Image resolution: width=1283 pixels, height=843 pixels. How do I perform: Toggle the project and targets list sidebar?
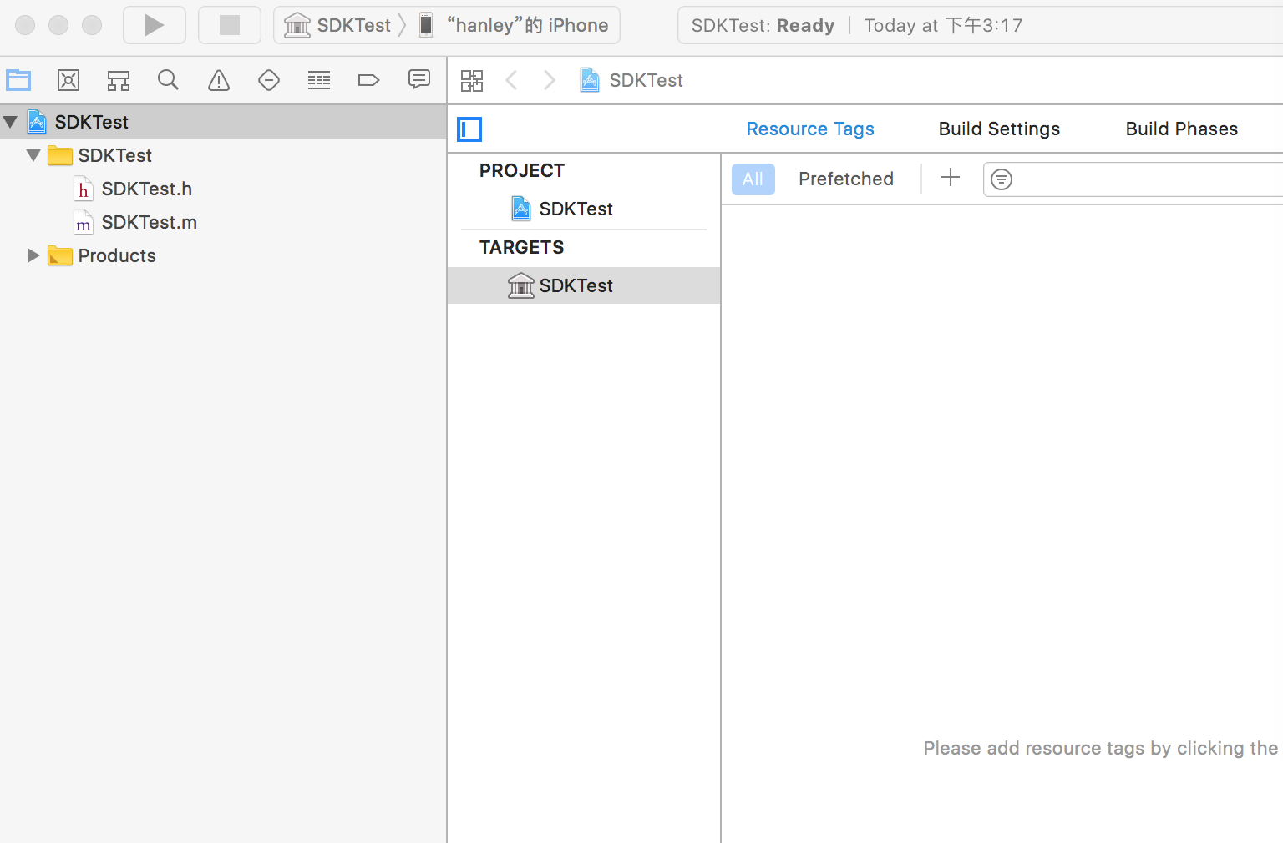469,129
